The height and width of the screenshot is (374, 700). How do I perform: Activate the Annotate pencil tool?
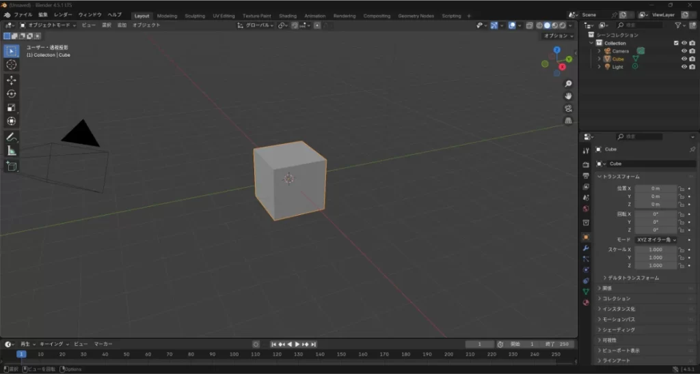(12, 137)
